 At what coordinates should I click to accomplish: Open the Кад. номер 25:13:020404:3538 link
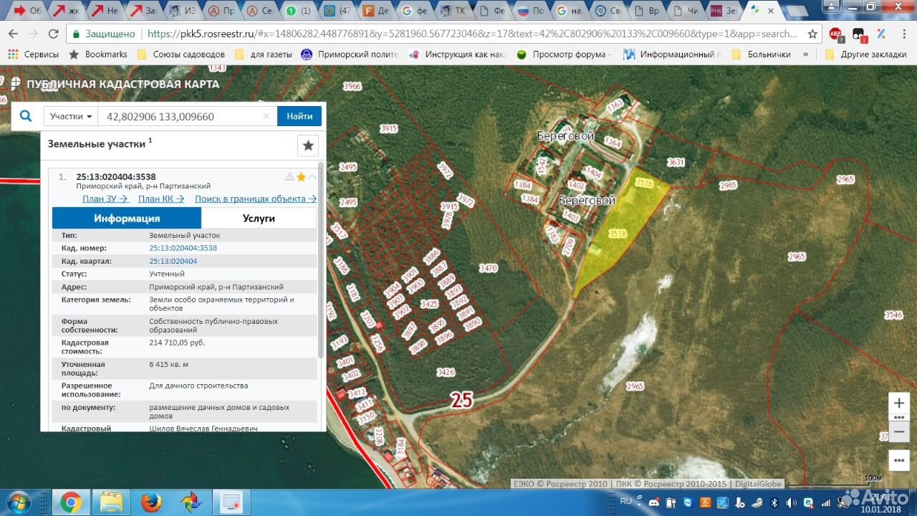point(183,248)
